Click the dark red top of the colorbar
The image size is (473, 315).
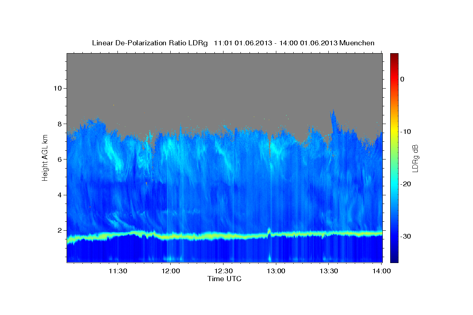tap(394, 56)
